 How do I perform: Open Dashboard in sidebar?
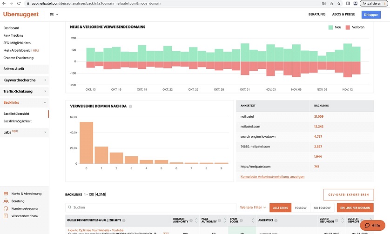[x=11, y=28]
